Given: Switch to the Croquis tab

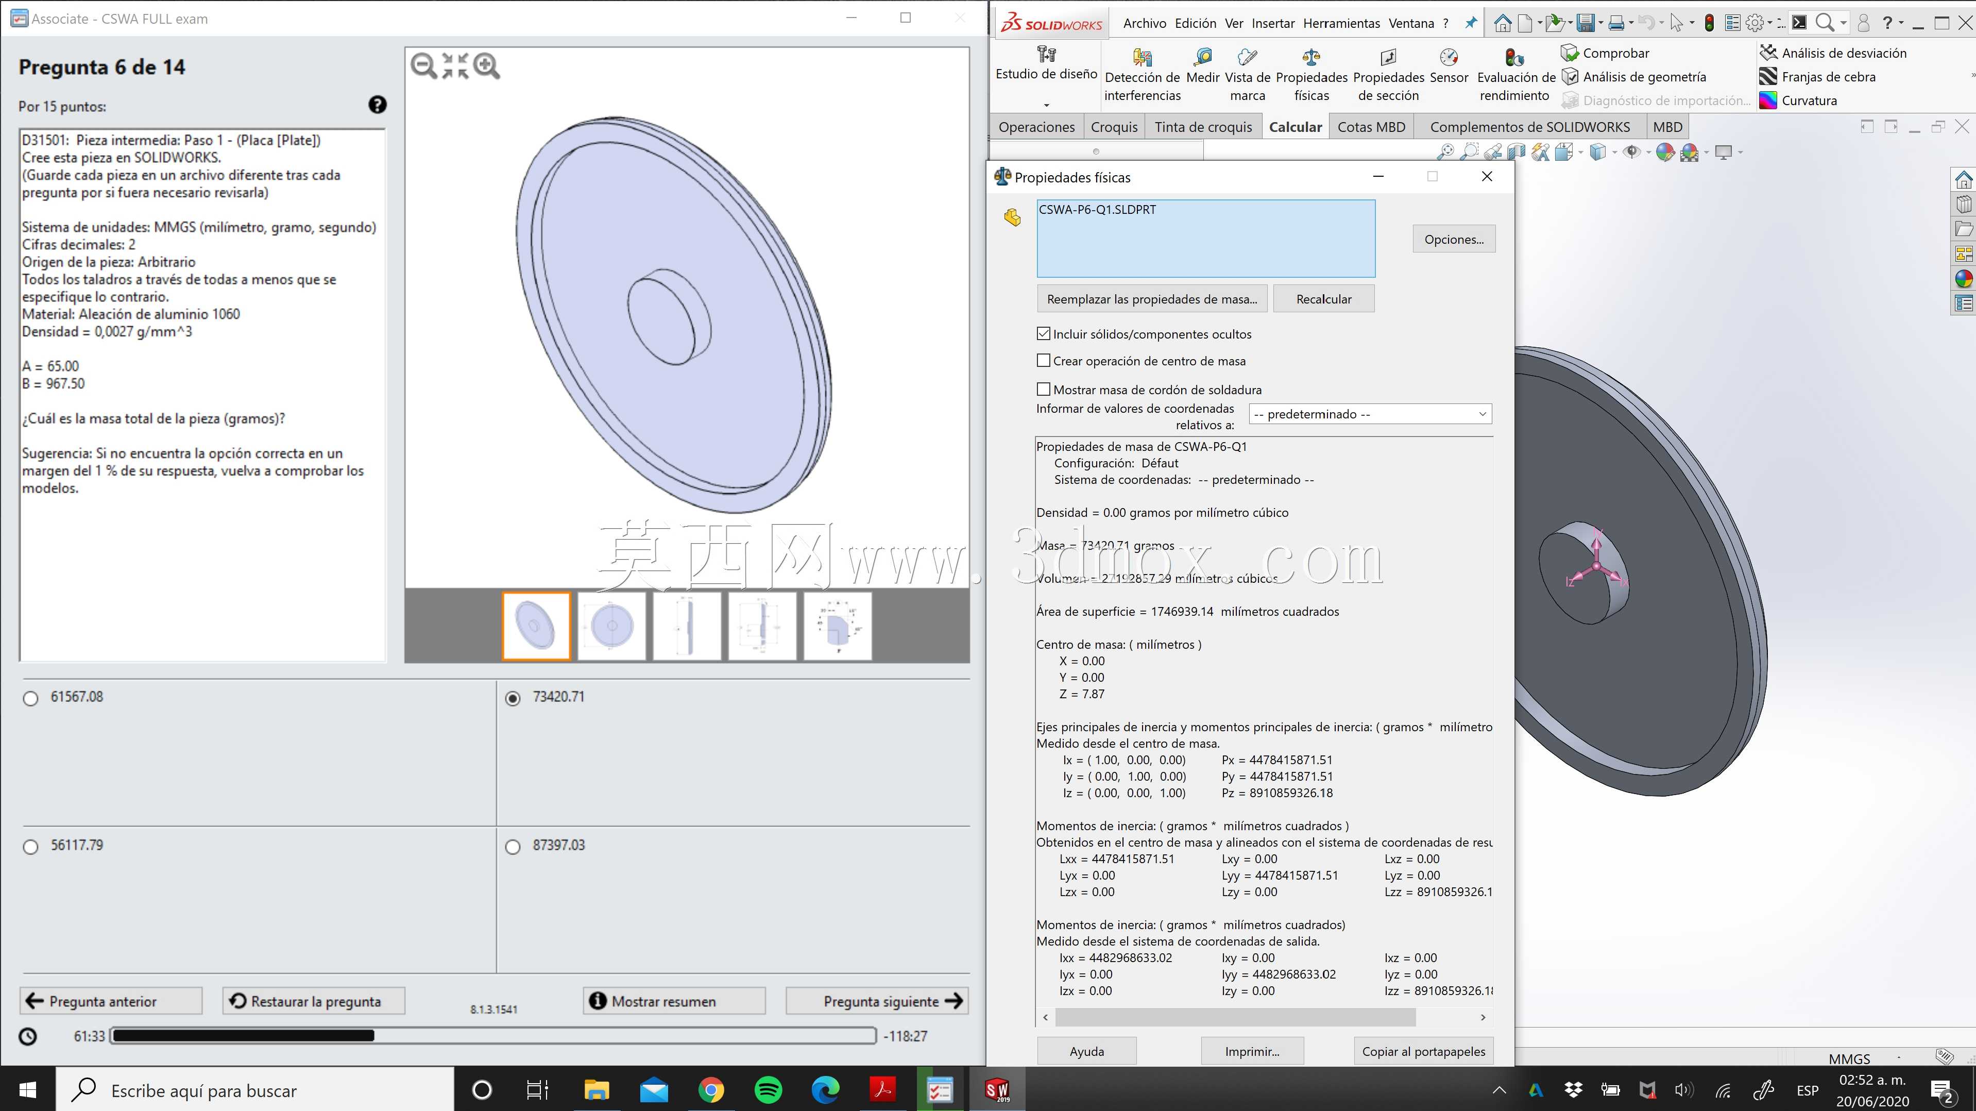Looking at the screenshot, I should click(1114, 127).
